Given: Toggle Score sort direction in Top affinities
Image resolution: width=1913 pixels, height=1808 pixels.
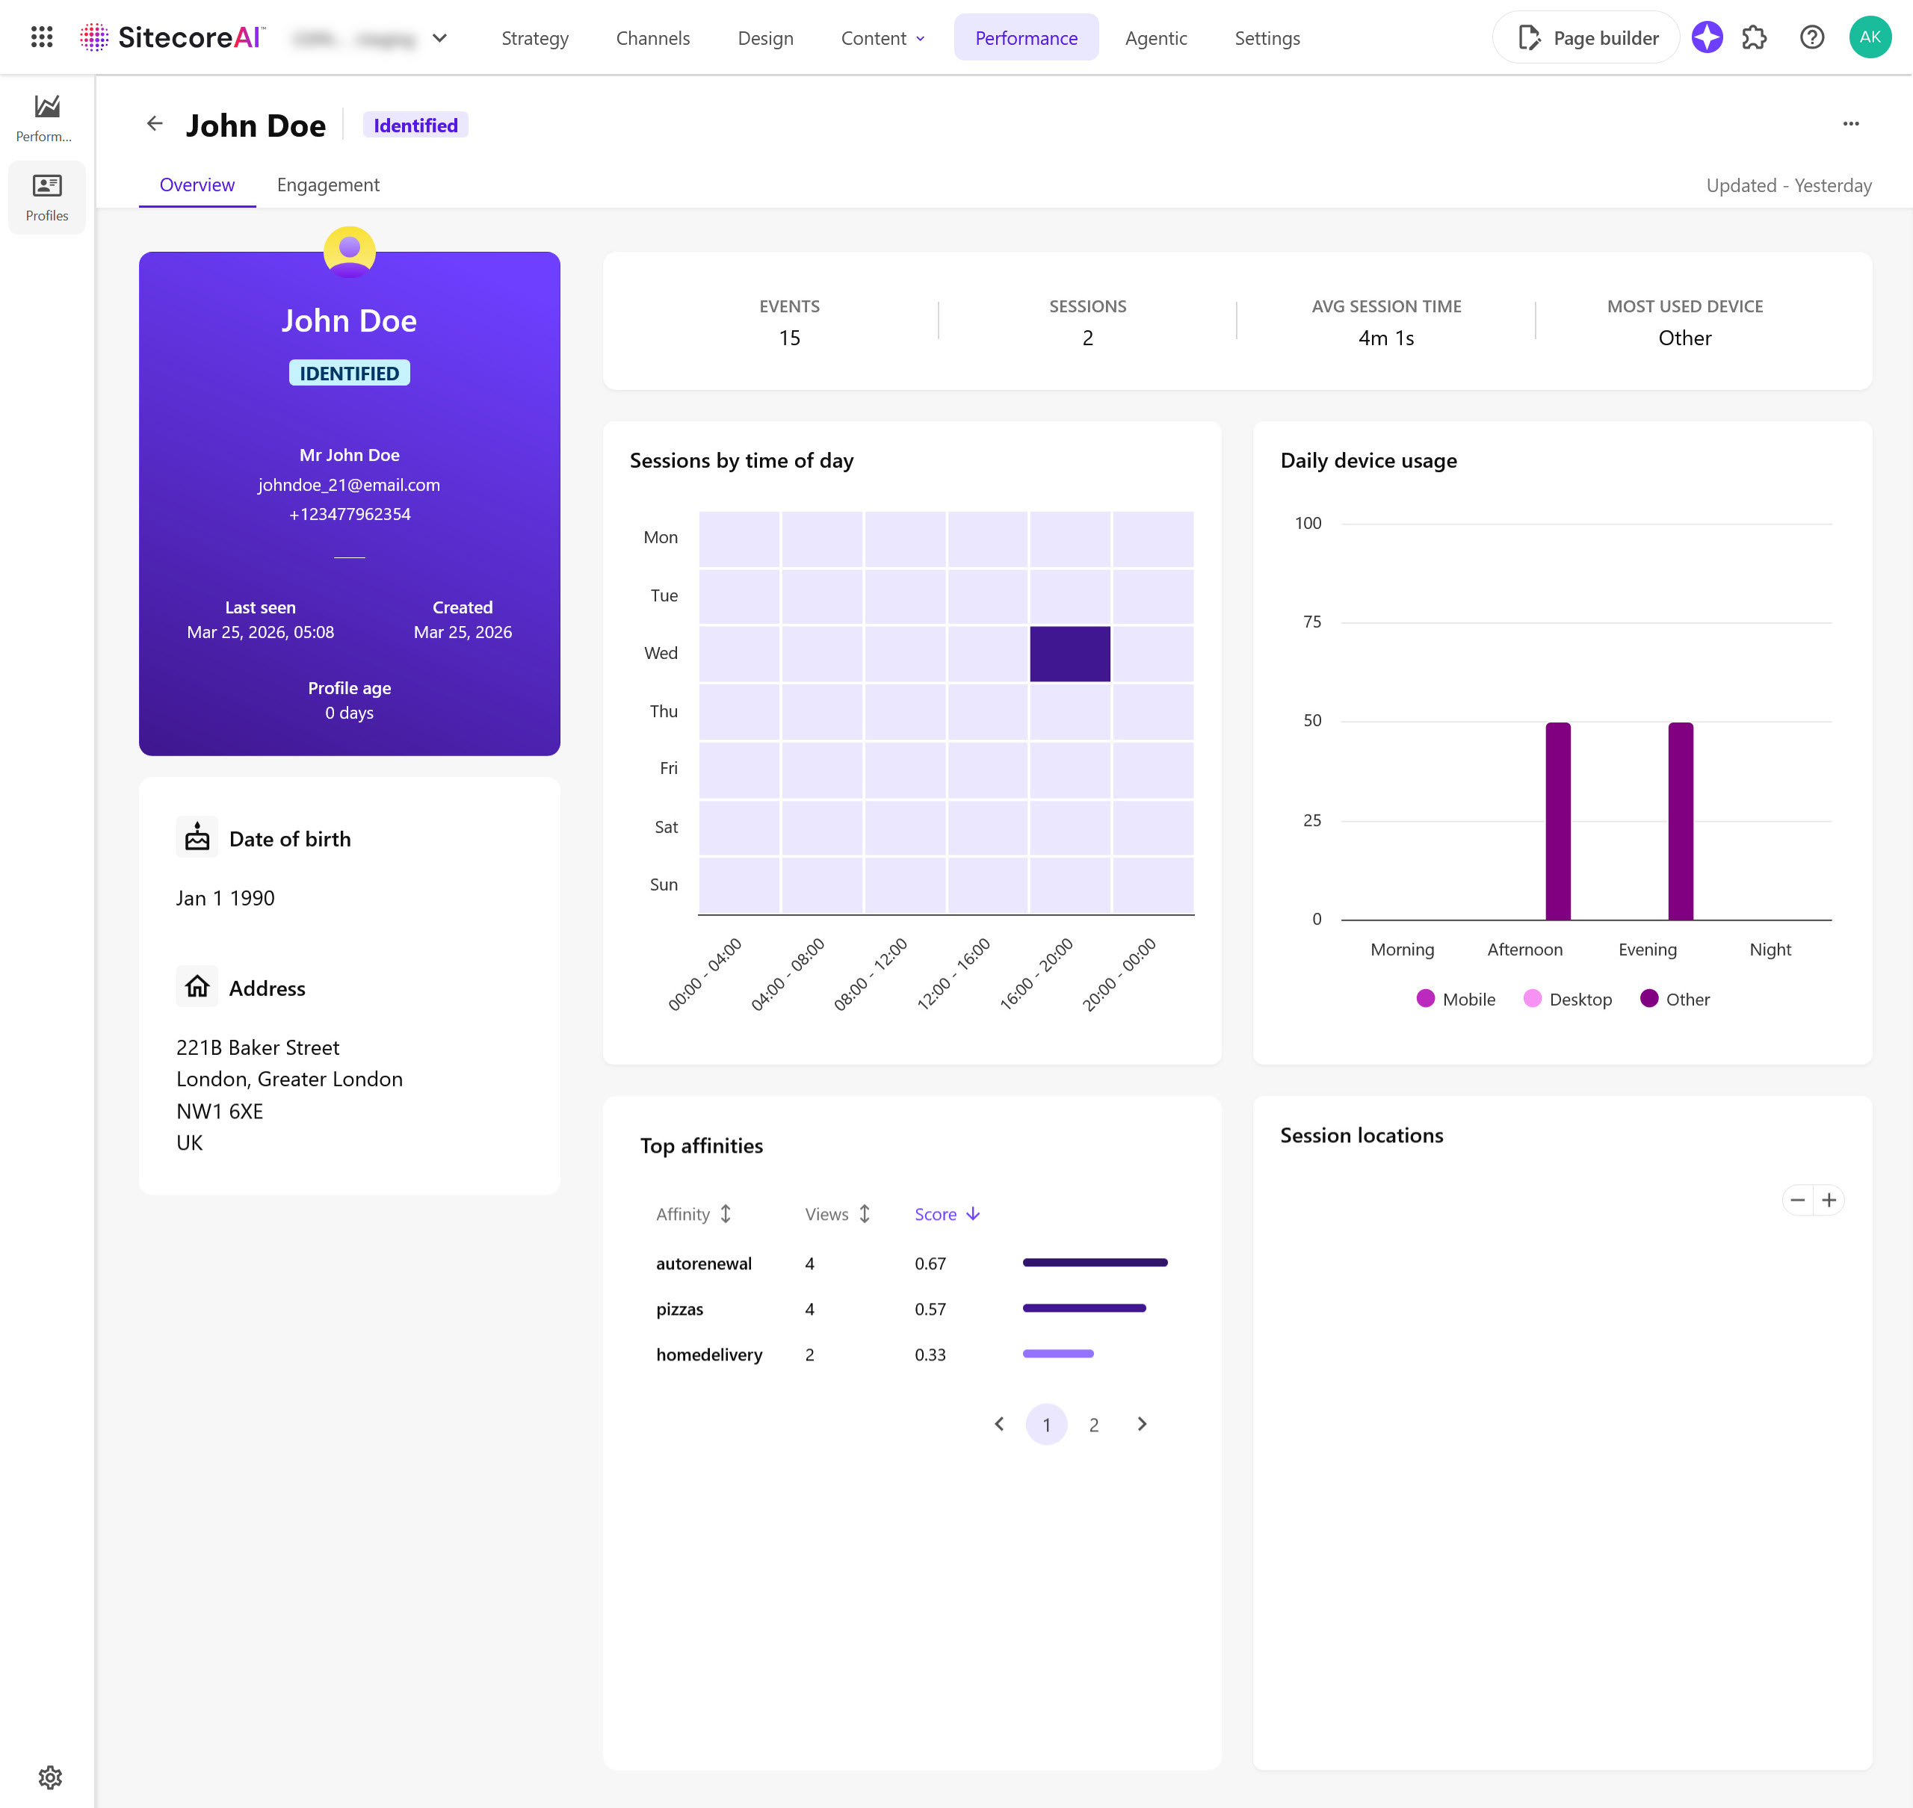Looking at the screenshot, I should (972, 1214).
